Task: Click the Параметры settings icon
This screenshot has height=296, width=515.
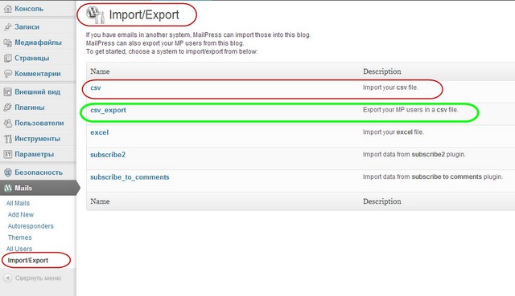Action: click(7, 154)
